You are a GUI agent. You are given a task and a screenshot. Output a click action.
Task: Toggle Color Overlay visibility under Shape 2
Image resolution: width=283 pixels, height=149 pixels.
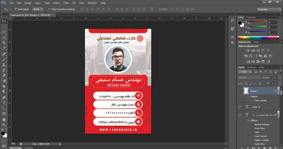click(x=251, y=100)
